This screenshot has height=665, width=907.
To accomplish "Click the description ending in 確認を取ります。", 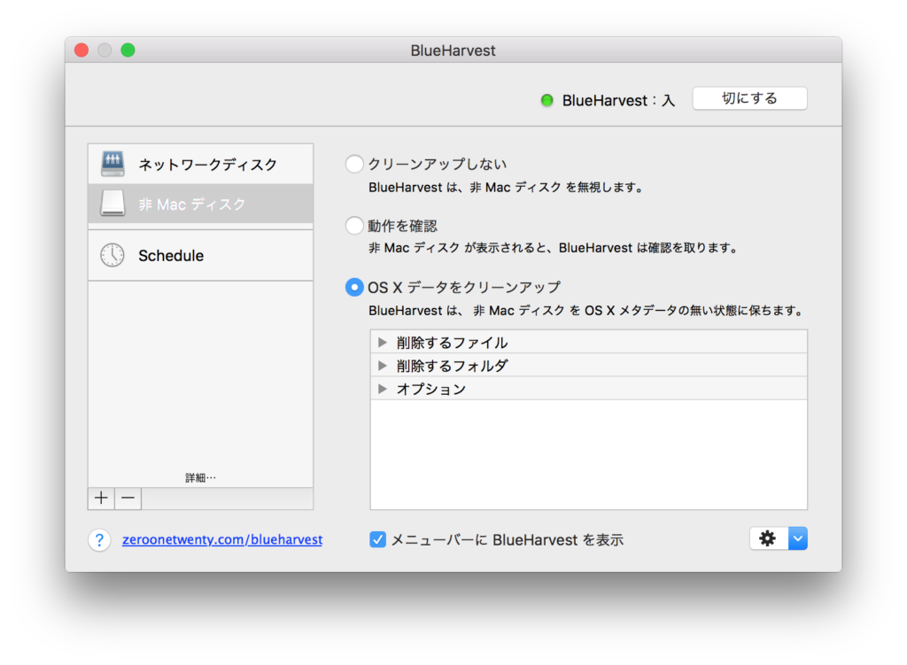I will click(x=554, y=248).
